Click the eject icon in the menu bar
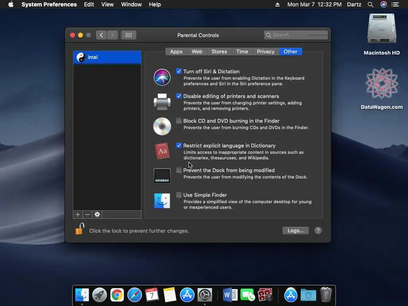Screen dimensions: 408x306 tap(277, 4)
